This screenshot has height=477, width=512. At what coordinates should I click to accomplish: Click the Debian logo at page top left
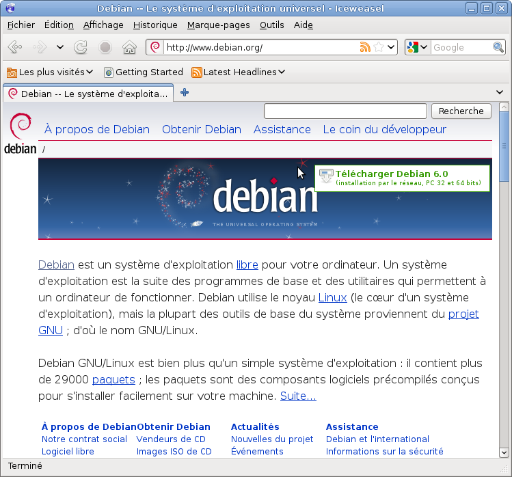[x=21, y=133]
